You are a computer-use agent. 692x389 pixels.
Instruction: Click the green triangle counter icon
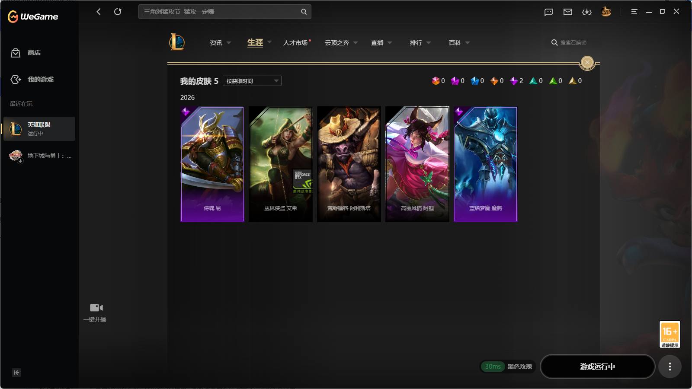pyautogui.click(x=553, y=81)
